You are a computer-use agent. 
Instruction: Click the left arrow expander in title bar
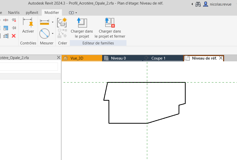(x=192, y=4)
